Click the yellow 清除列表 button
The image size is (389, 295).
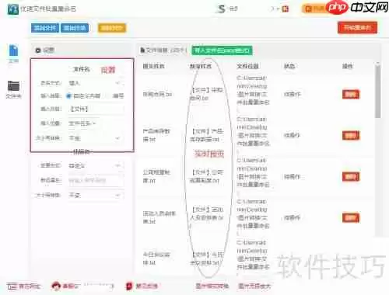point(112,28)
